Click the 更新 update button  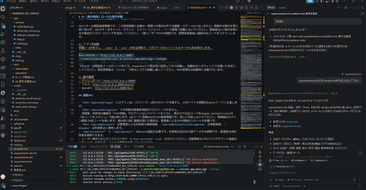coord(310,1)
